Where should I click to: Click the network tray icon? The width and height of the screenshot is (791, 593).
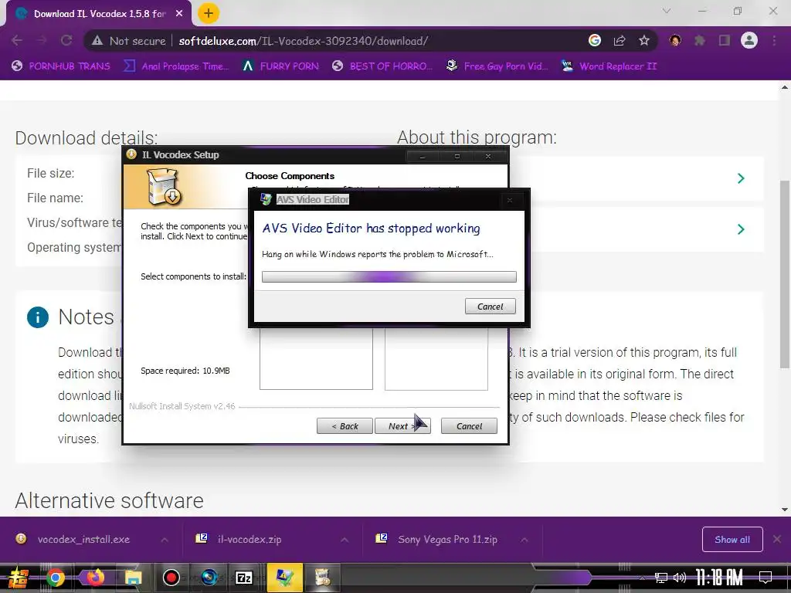[x=660, y=578]
